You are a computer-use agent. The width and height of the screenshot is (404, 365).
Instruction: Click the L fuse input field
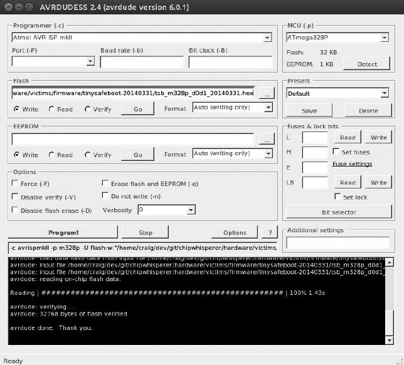pyautogui.click(x=315, y=137)
